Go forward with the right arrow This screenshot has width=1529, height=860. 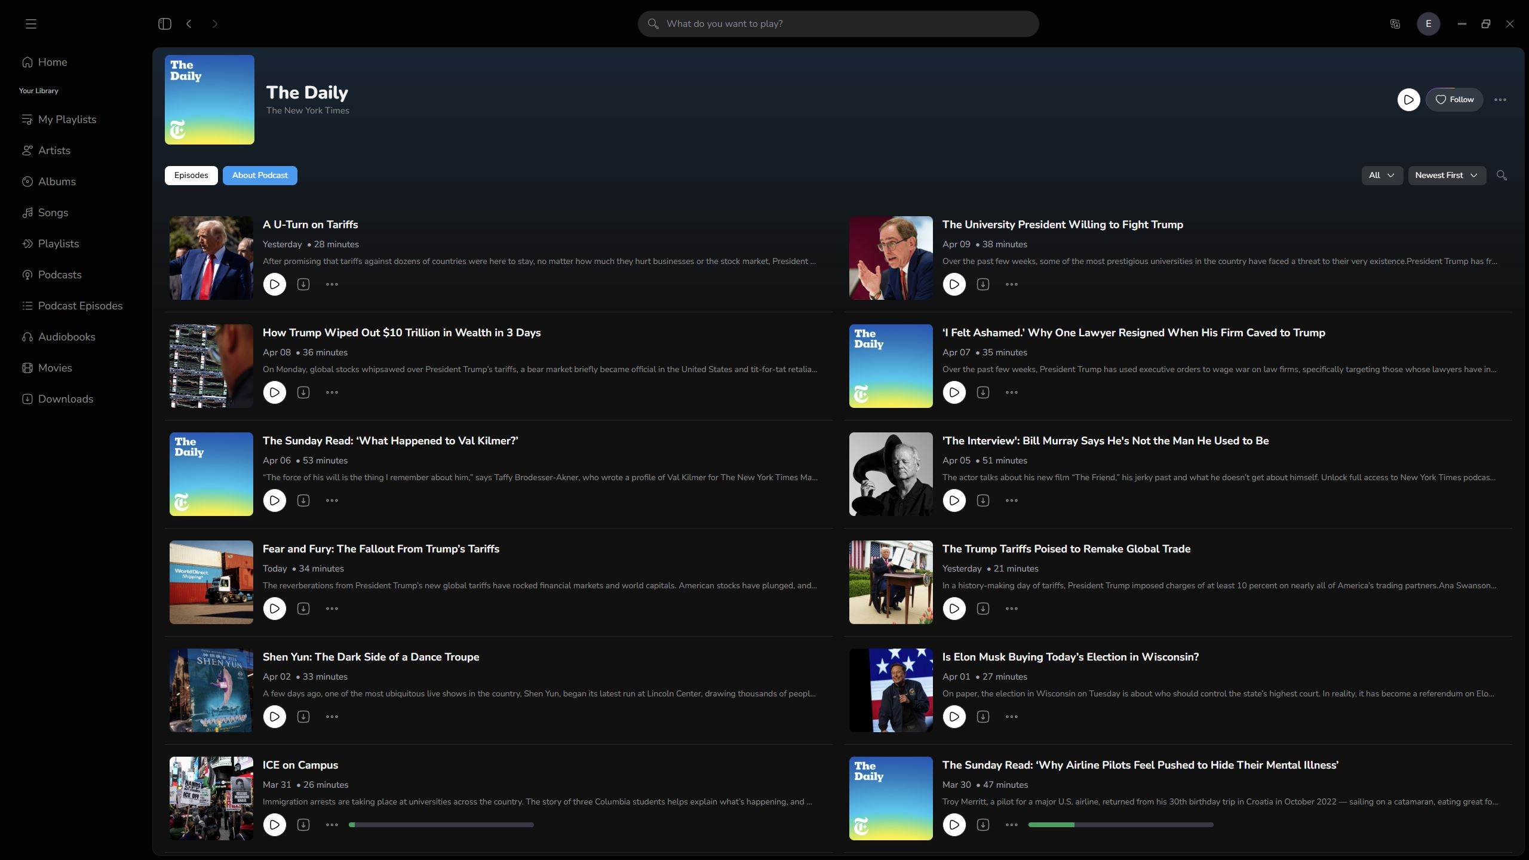pyautogui.click(x=215, y=24)
